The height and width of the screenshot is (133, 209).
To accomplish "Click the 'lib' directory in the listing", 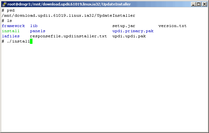I will pyautogui.click(x=34, y=26).
